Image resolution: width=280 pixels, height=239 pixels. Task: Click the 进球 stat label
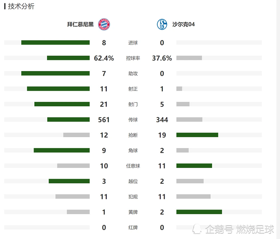pos(133,43)
